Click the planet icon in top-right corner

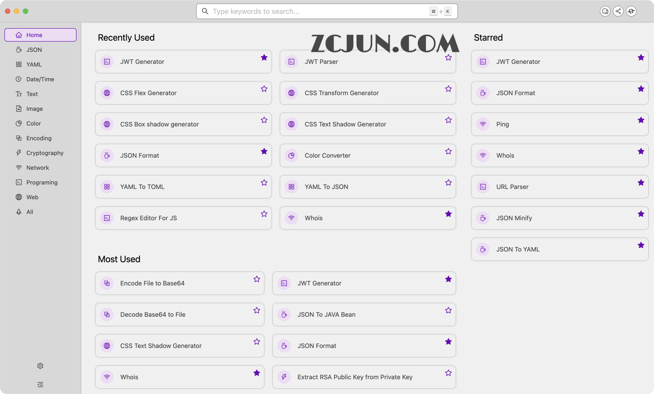(x=631, y=11)
